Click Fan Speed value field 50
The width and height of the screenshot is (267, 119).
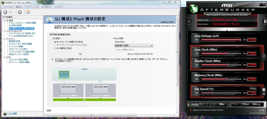coord(252,93)
